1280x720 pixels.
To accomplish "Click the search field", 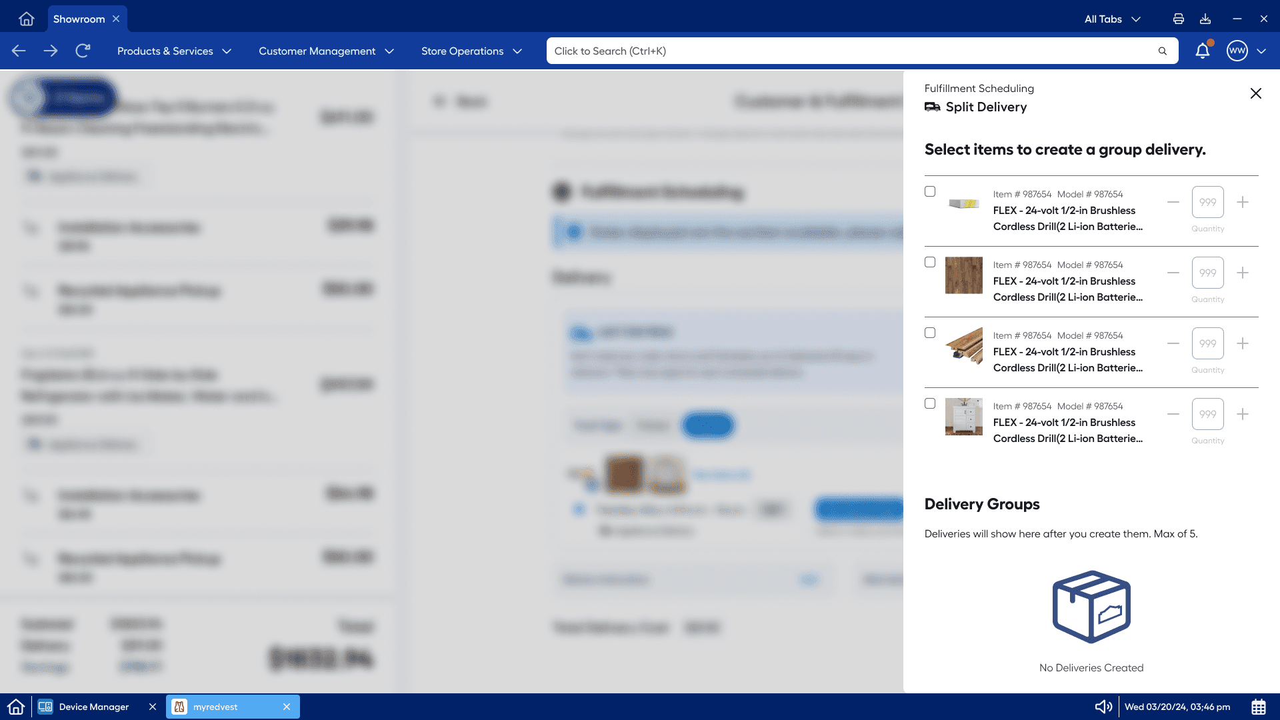I will (853, 51).
